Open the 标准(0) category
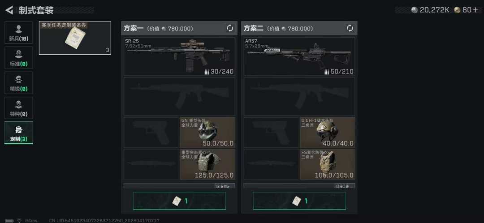Viewport: 484px width, 223px height. [18, 58]
